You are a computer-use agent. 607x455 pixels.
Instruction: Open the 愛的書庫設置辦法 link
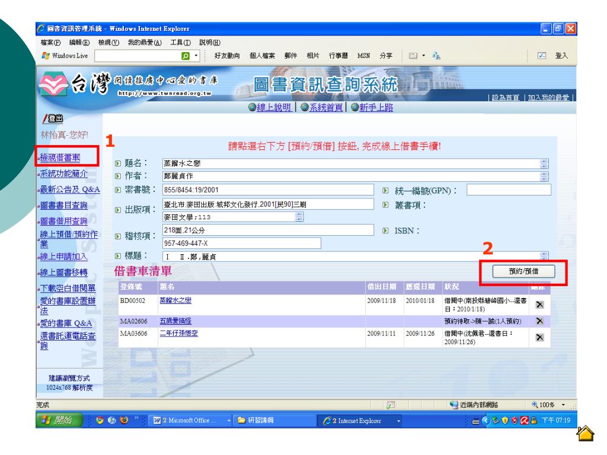point(68,306)
